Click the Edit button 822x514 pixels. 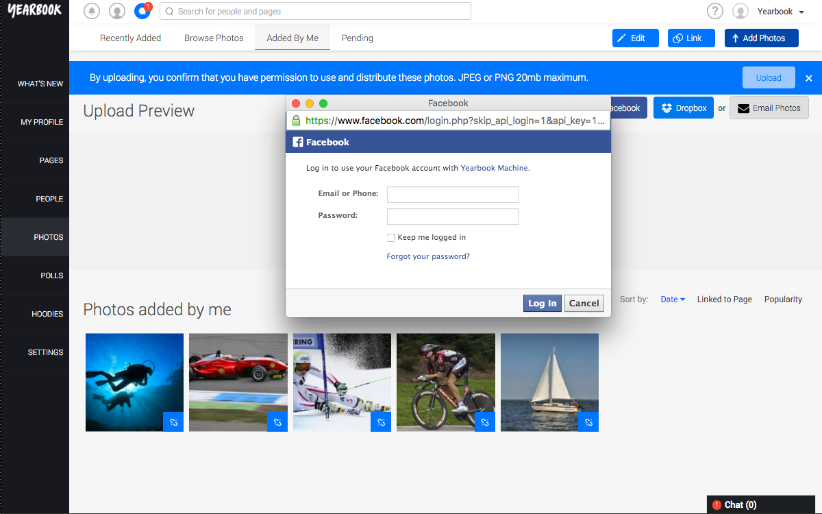click(636, 38)
